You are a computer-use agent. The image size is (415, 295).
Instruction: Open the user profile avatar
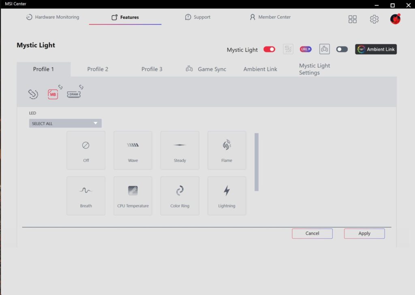395,19
